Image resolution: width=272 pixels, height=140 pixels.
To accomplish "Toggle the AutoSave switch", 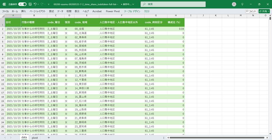I will pos(22,4).
